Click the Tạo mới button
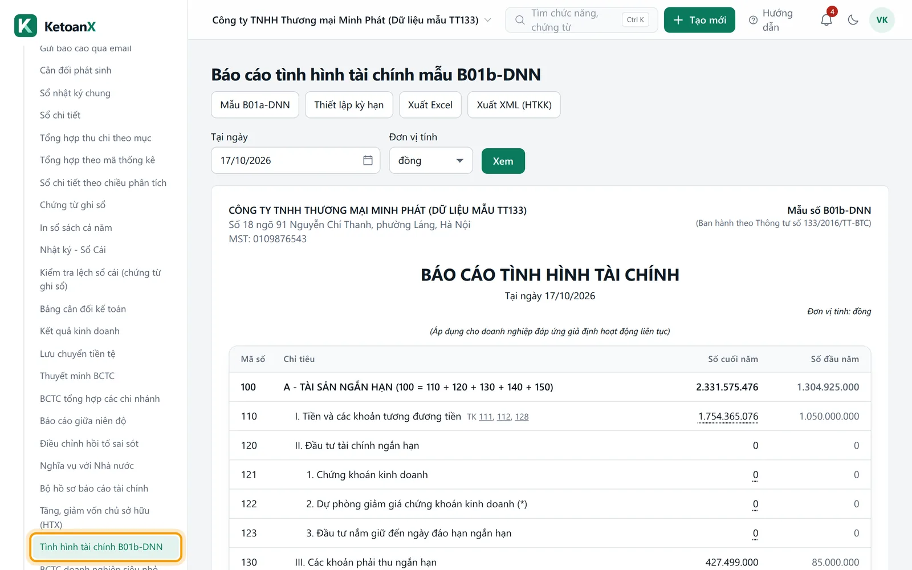The width and height of the screenshot is (912, 570). pos(699,20)
